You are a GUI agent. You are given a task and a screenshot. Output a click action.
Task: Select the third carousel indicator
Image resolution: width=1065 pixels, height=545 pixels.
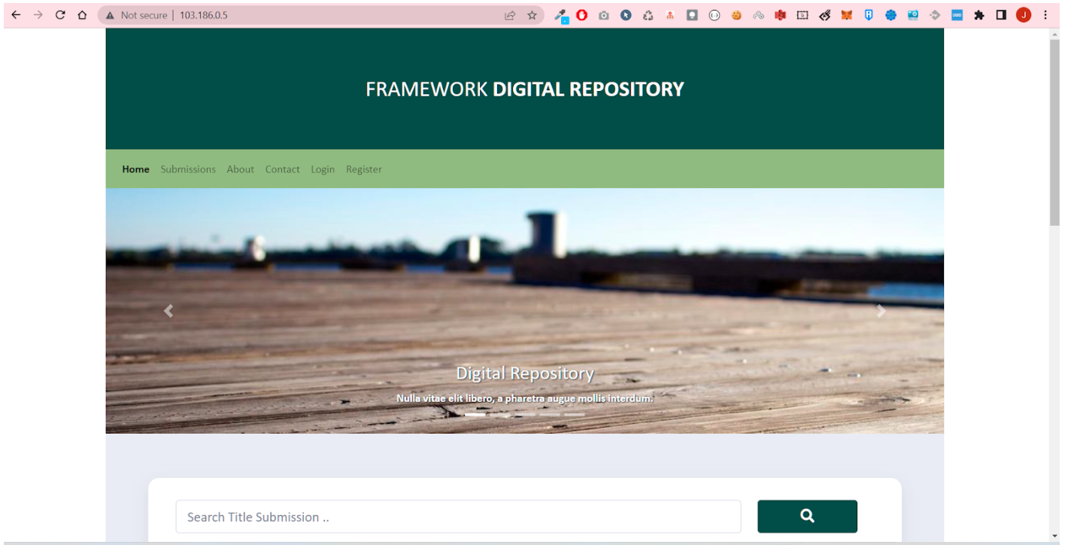point(525,414)
